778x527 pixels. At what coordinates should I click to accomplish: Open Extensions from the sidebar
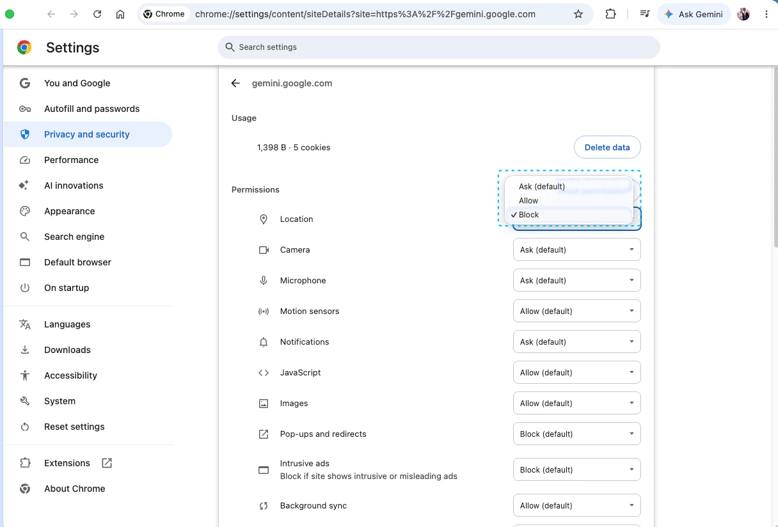click(67, 463)
